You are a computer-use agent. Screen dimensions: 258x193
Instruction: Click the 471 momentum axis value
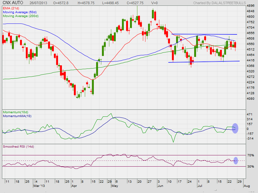click(250, 115)
